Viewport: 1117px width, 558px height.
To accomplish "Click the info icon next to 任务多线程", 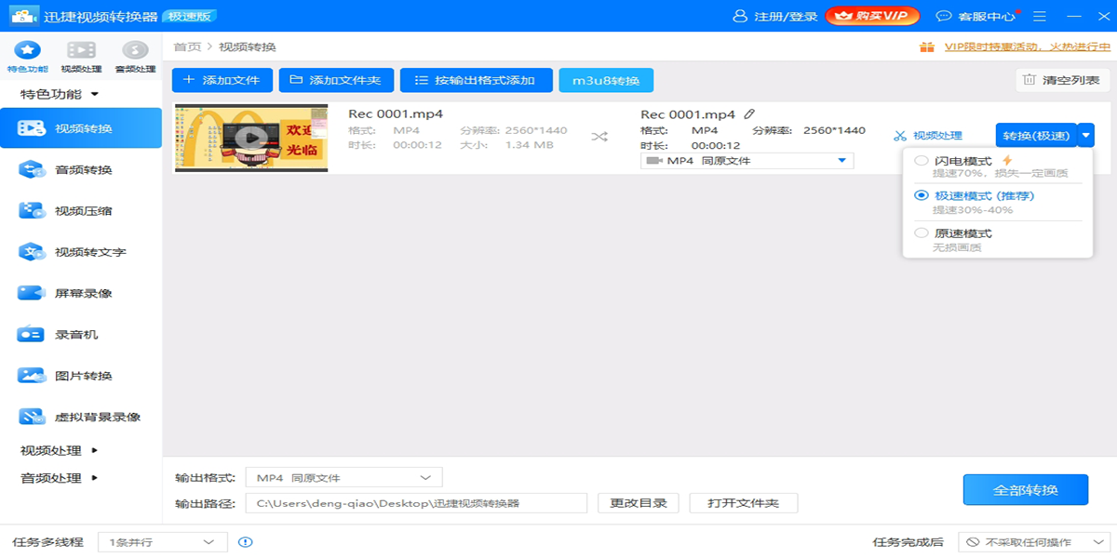I will coord(245,542).
